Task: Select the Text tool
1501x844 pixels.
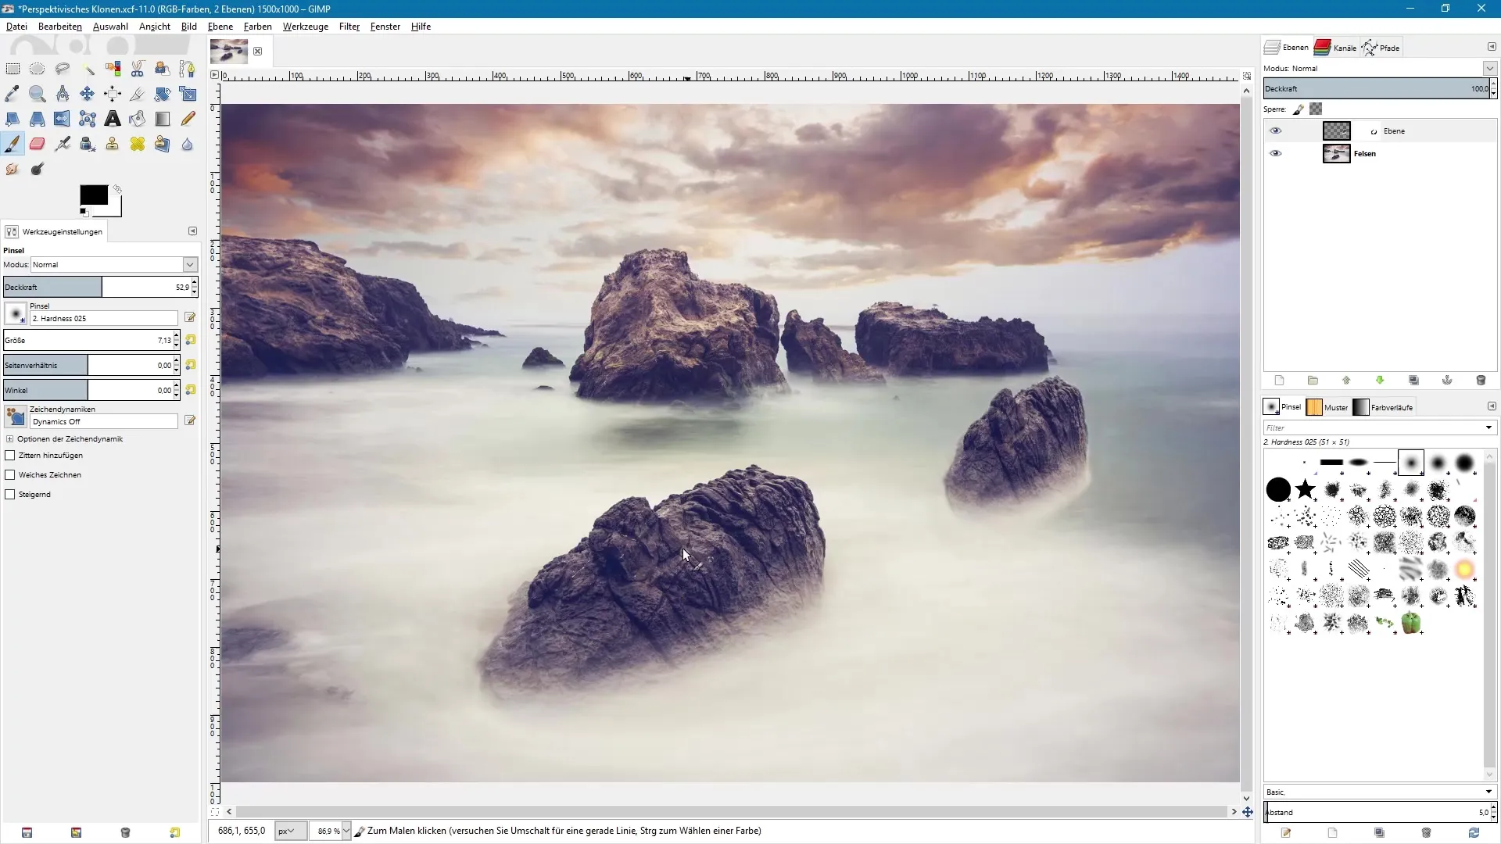Action: pos(113,119)
